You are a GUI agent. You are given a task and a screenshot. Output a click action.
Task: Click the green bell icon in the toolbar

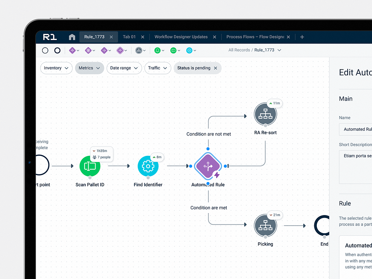pyautogui.click(x=158, y=50)
